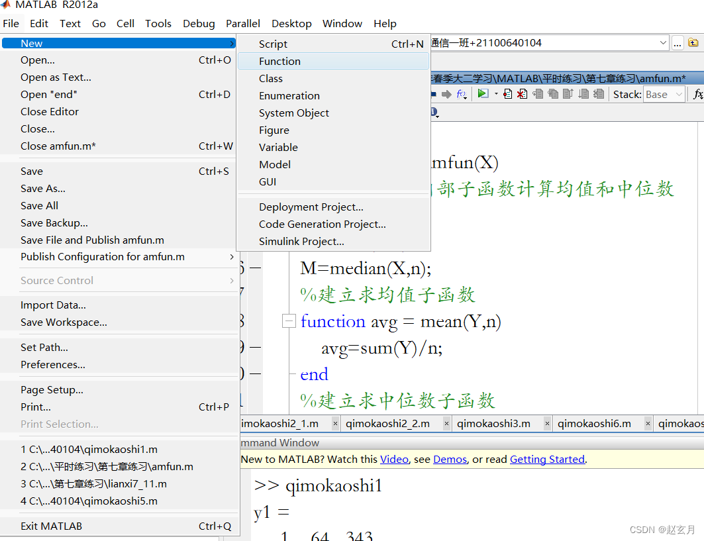Click the Set/Clear Breakpoint icon
Screen dimensions: 704x541
(508, 94)
